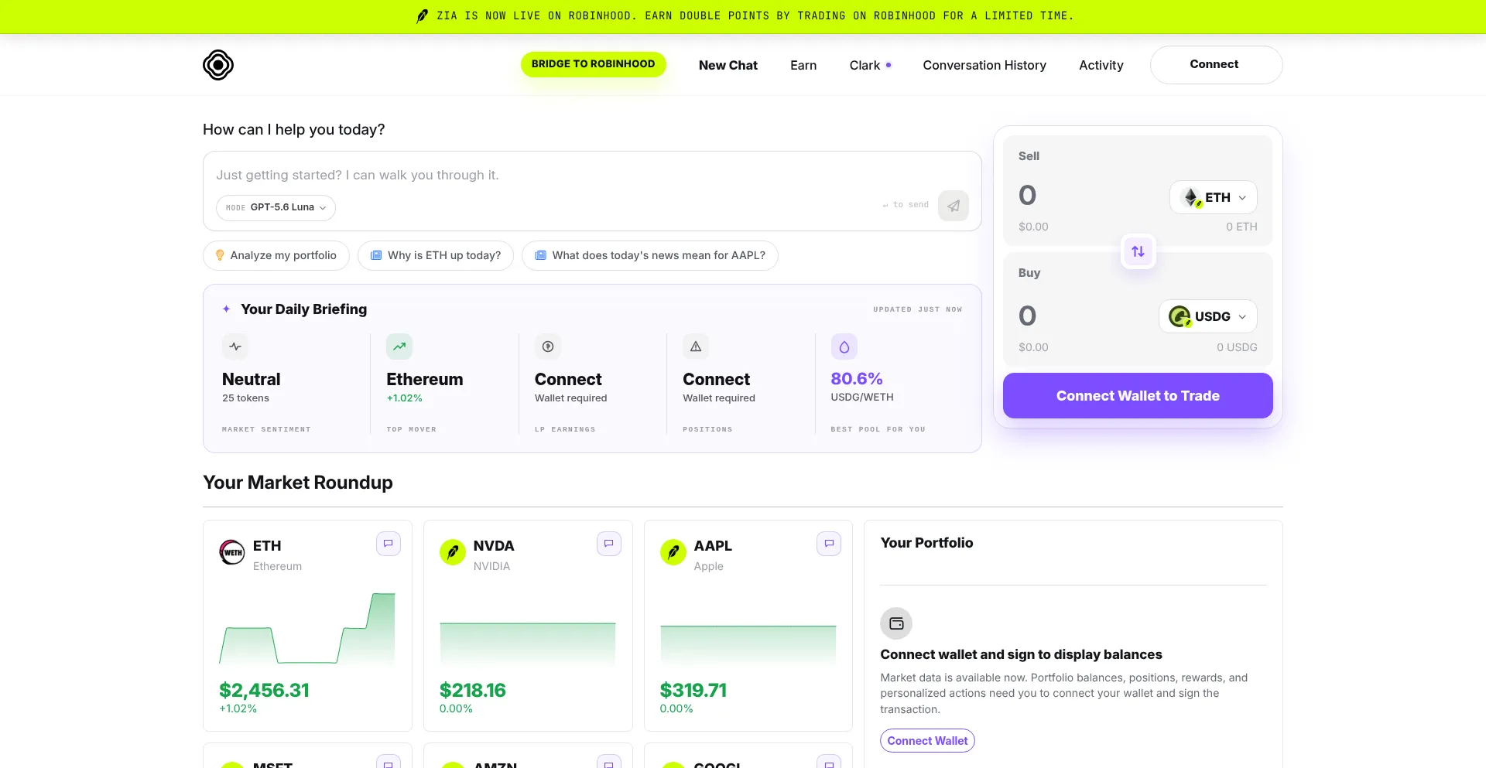
Task: Click the ZIA logo icon in the header
Action: [218, 65]
